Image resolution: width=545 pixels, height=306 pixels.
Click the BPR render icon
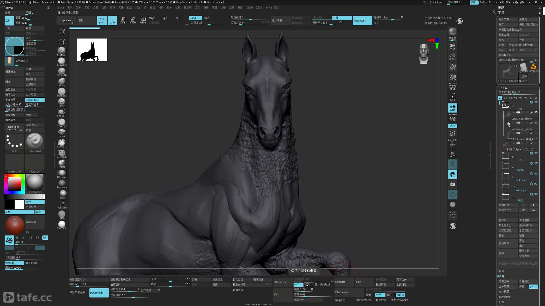point(452,31)
